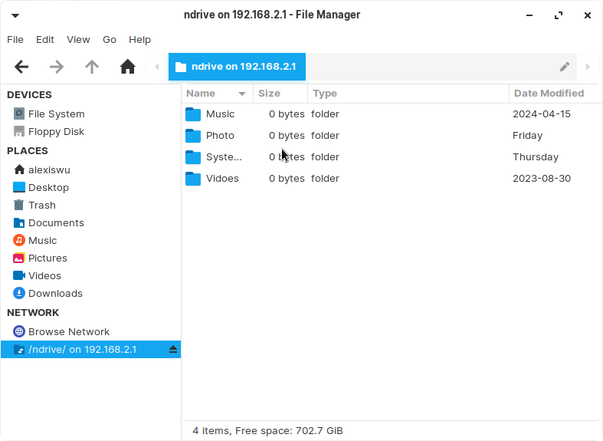The image size is (603, 441).
Task: Open the Help menu
Action: click(x=140, y=40)
